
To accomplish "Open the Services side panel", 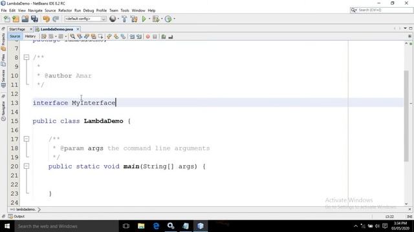I will click(3, 79).
